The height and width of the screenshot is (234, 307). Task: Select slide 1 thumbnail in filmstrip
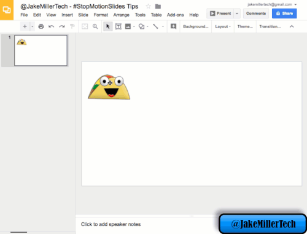tap(41, 50)
